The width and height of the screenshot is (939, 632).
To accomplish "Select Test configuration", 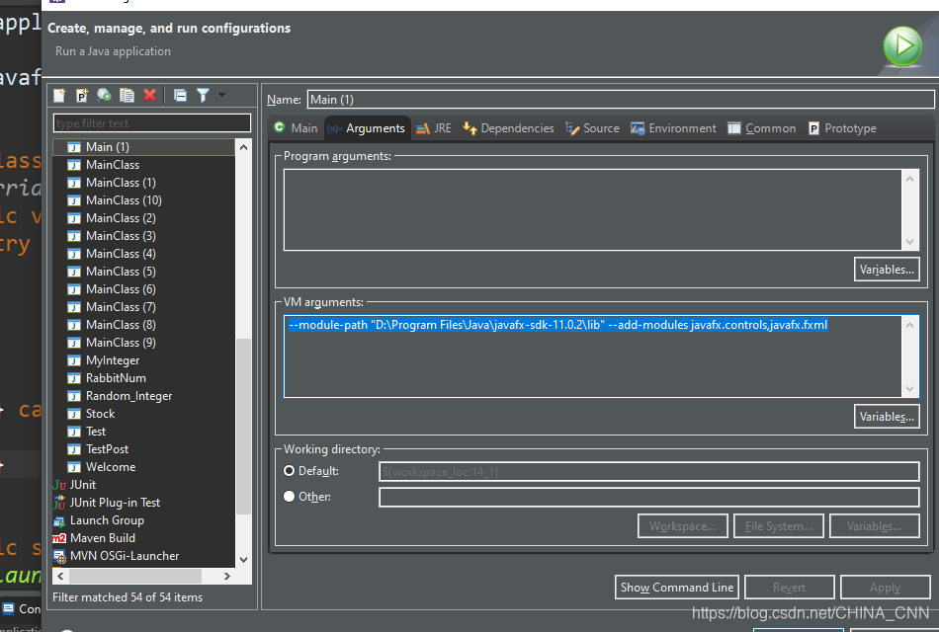I will (x=96, y=432).
